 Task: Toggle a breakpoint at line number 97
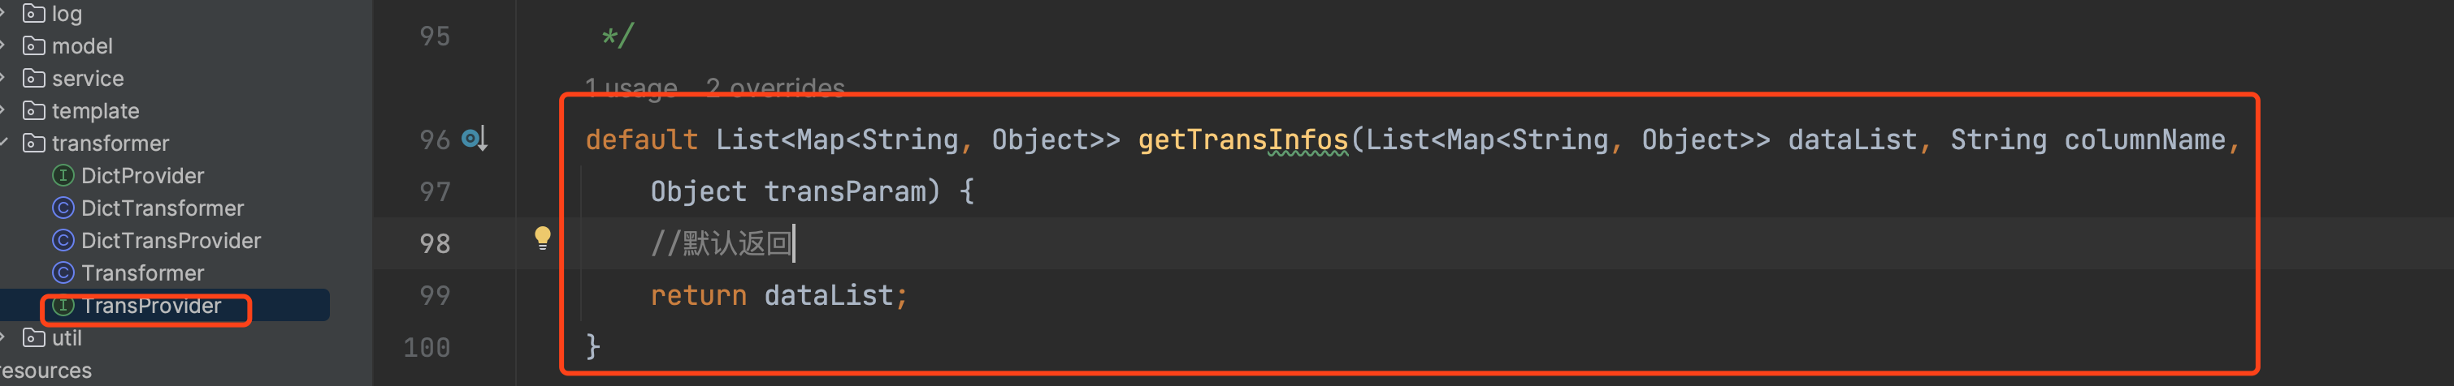point(435,192)
